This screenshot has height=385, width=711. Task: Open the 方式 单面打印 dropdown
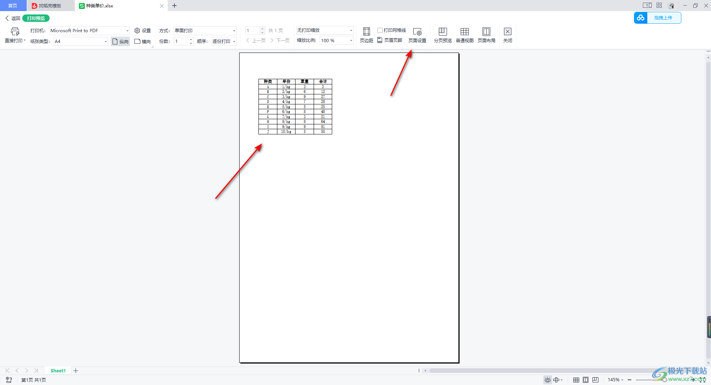(x=205, y=31)
